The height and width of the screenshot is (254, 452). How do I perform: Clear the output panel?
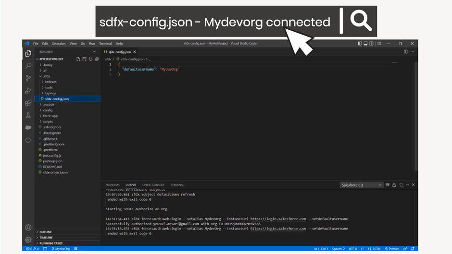pos(388,185)
